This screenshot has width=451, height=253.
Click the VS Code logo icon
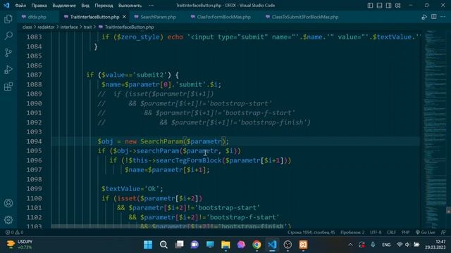(6, 5)
